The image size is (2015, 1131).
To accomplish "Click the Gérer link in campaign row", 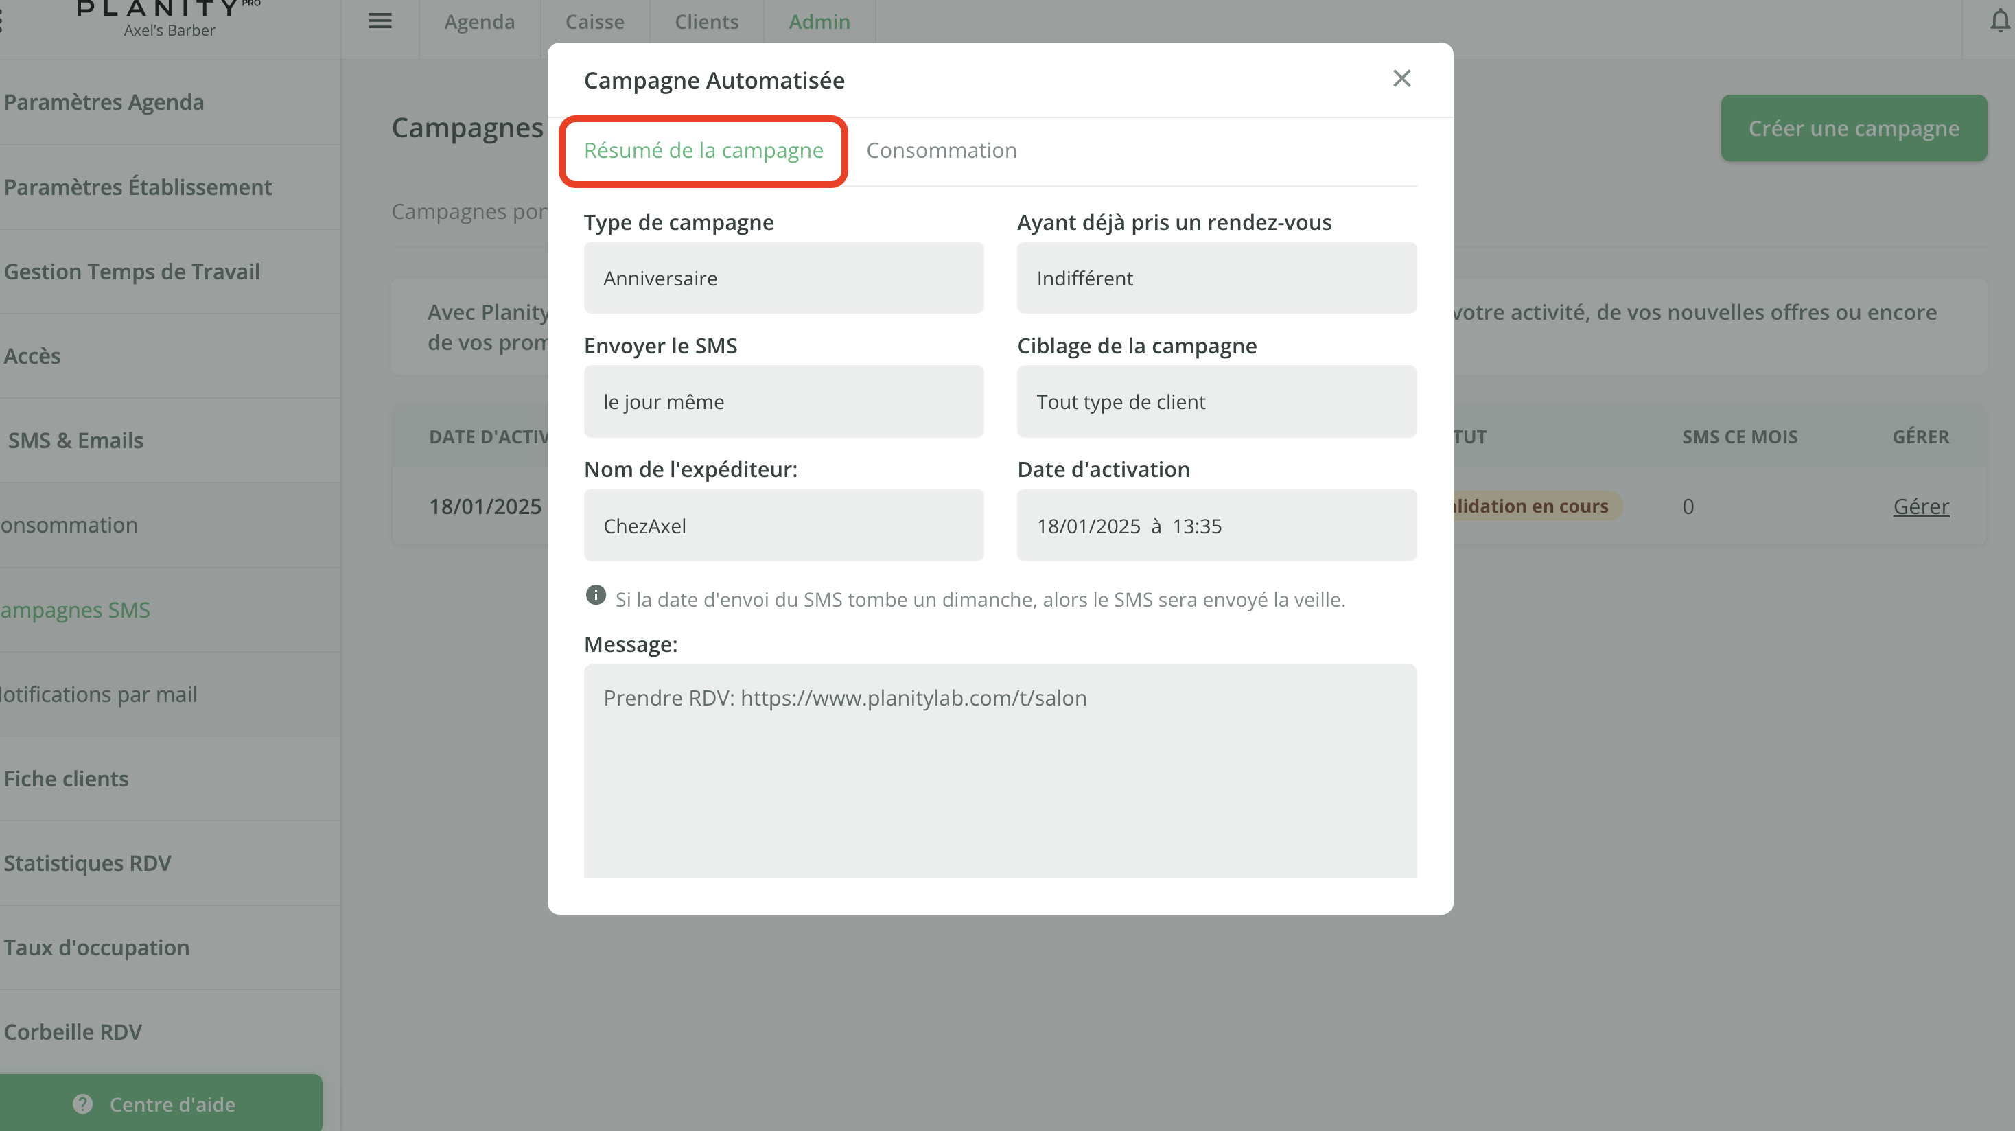I will click(x=1920, y=506).
